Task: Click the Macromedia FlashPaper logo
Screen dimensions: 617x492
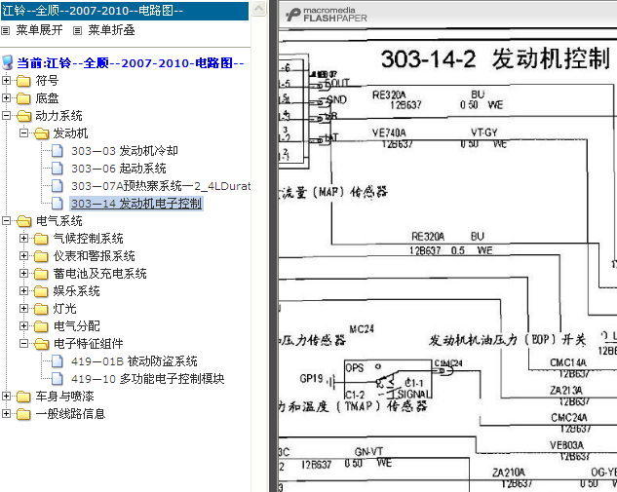Action: [327, 15]
